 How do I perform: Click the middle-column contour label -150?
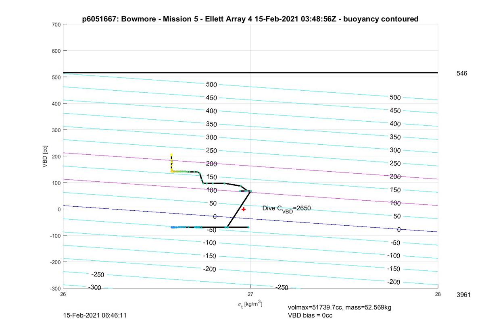click(209, 256)
